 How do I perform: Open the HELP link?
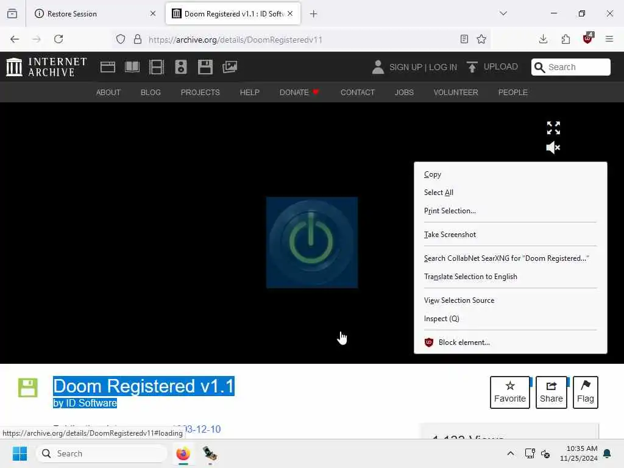click(x=249, y=93)
